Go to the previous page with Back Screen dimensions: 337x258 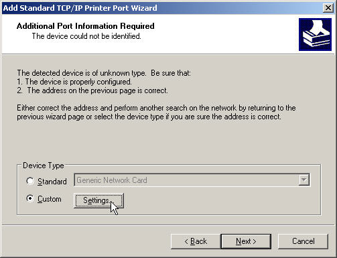(x=196, y=241)
